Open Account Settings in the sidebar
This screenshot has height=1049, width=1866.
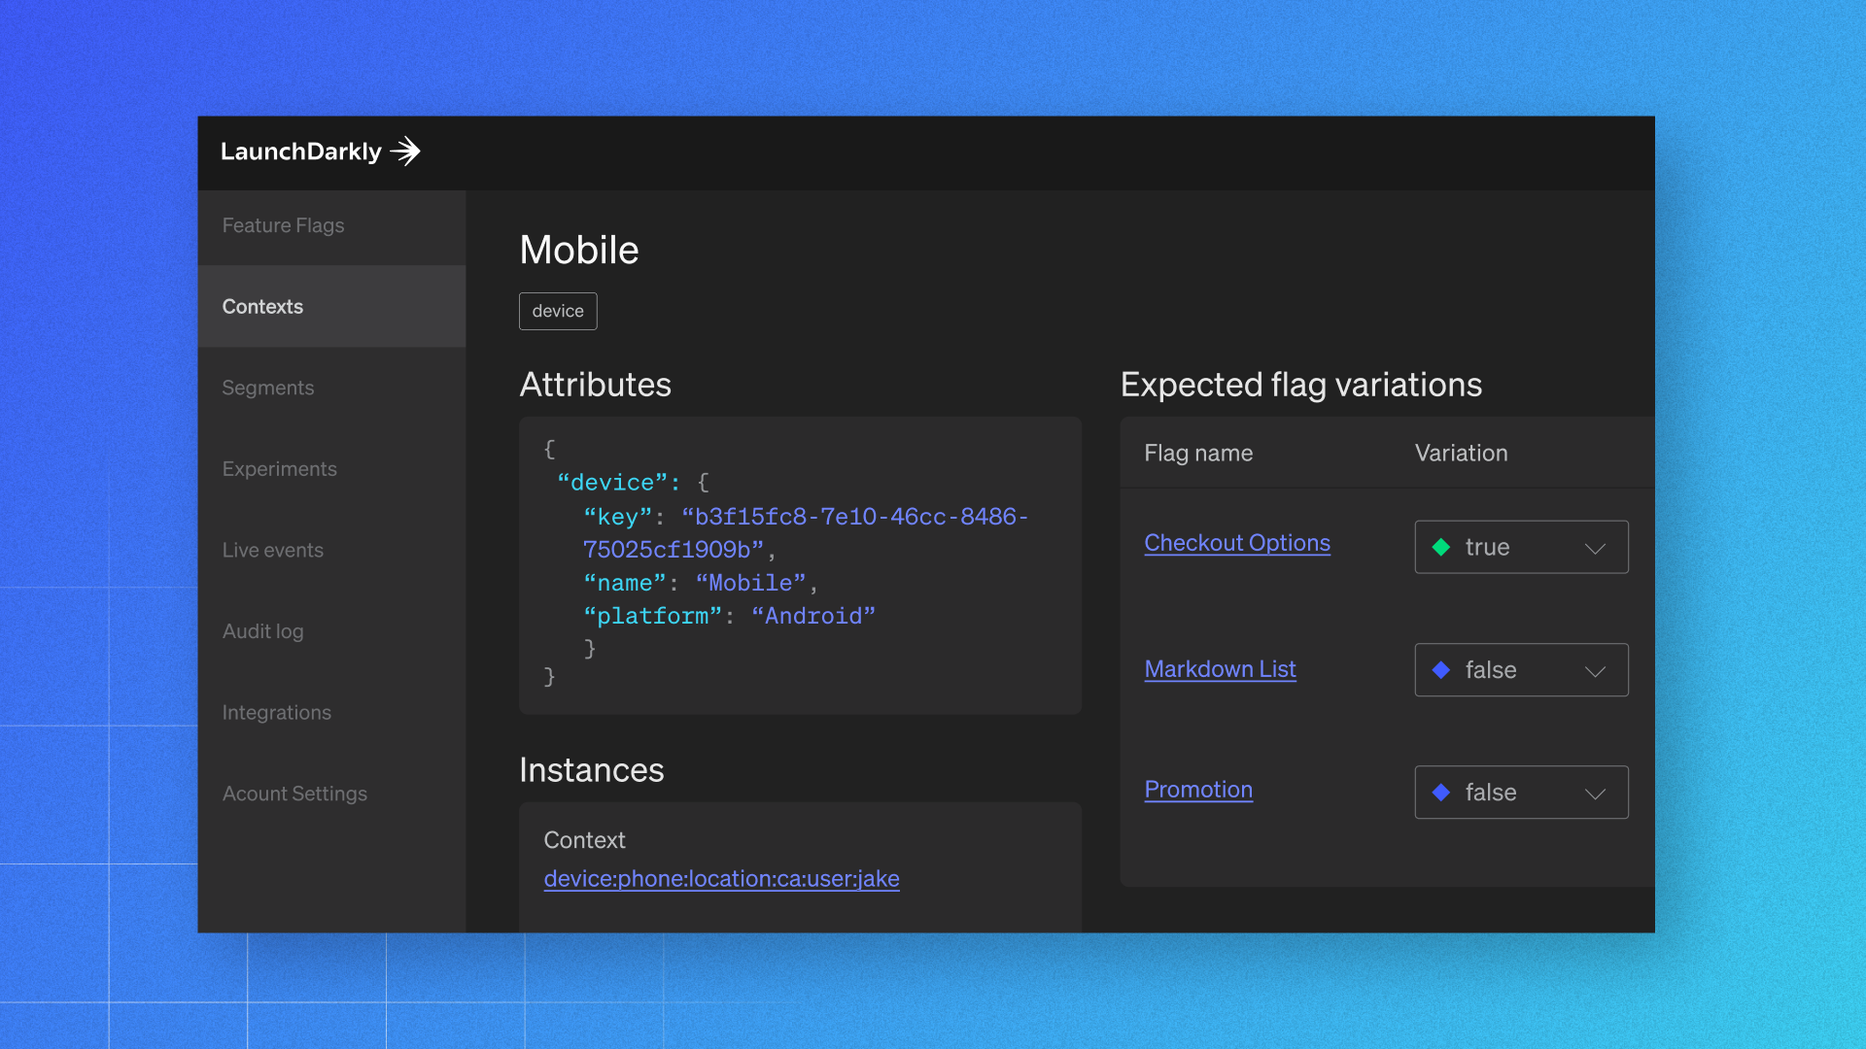(294, 794)
